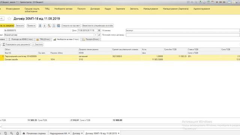Open the Послуги menu
This screenshot has height=135, width=240.
(81, 9)
